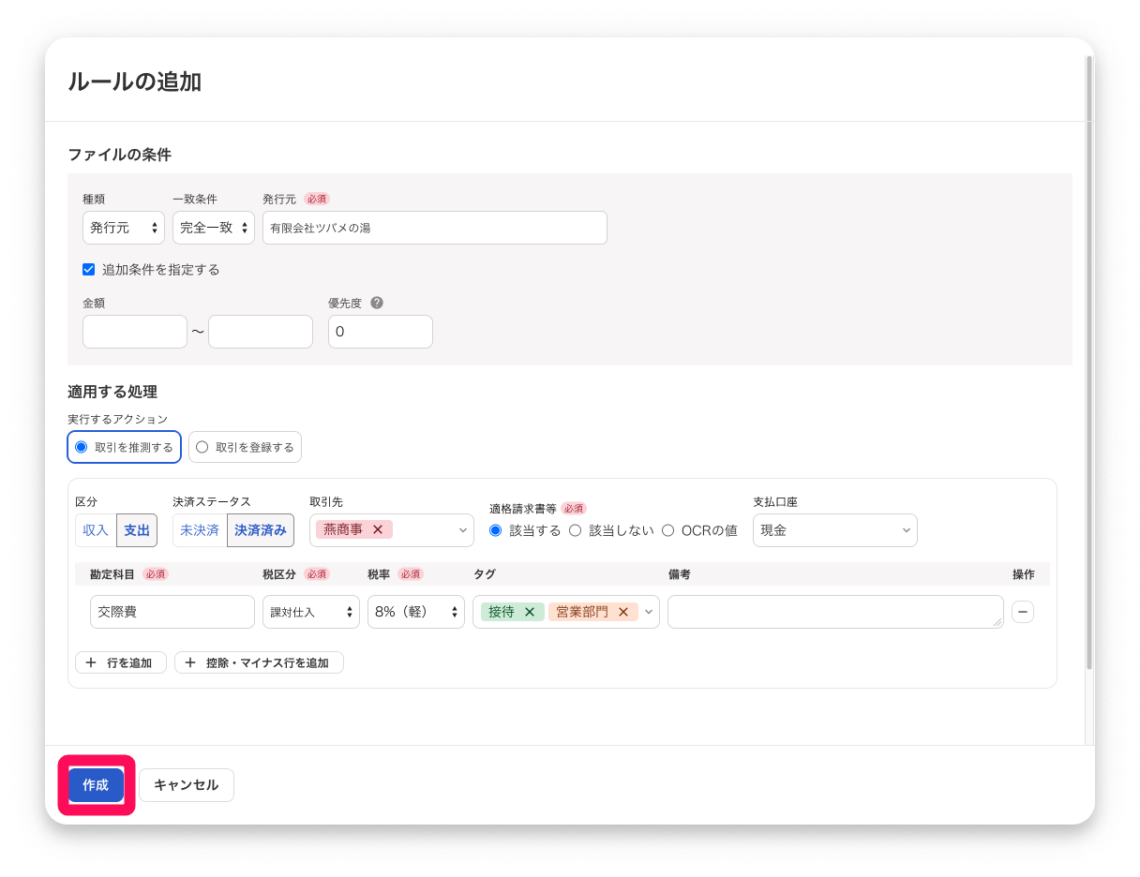Click the 優先度 help question mark icon

(x=377, y=303)
